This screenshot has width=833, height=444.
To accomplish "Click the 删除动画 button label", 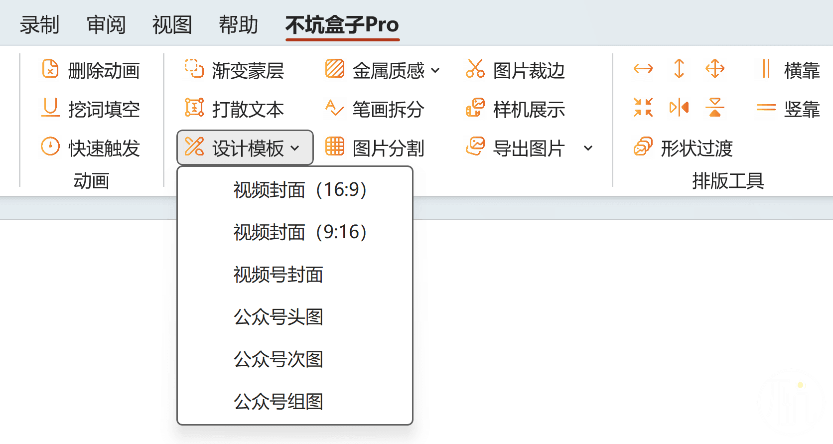I will [x=104, y=70].
